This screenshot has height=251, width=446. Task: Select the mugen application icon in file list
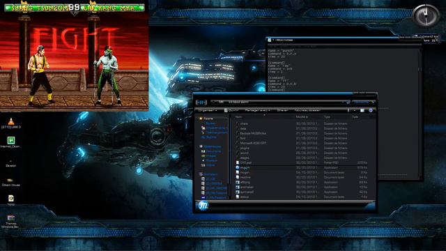pos(238,167)
